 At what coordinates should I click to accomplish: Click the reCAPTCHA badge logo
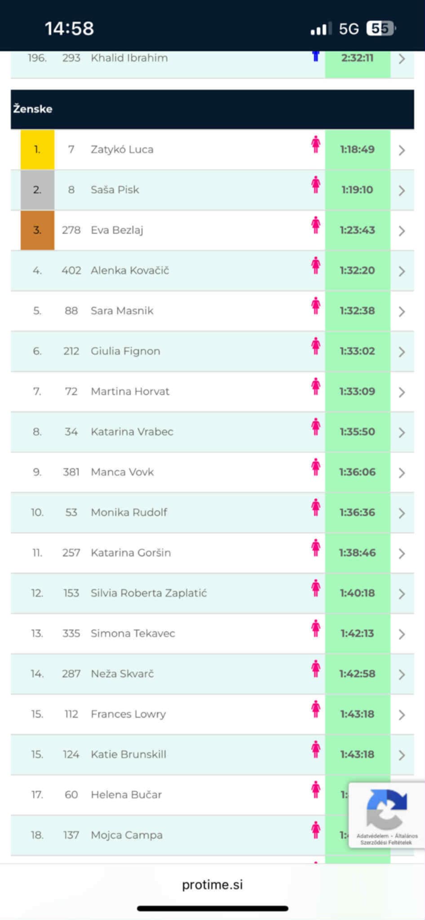[x=386, y=809]
